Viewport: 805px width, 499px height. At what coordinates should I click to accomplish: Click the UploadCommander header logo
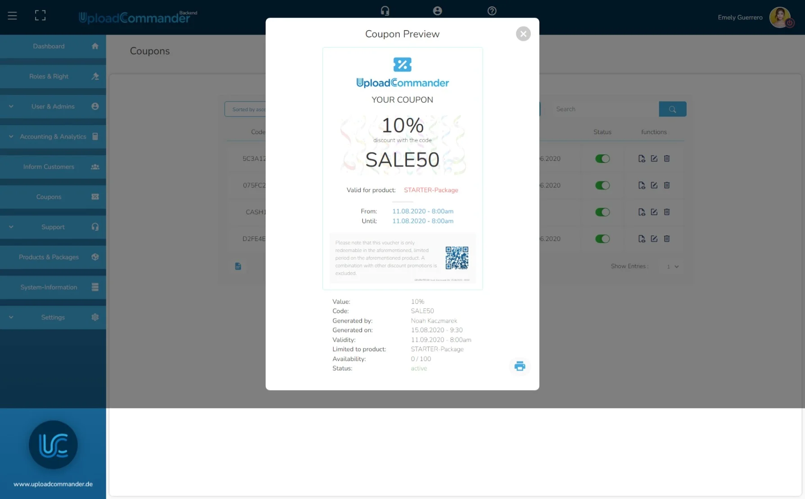[138, 17]
